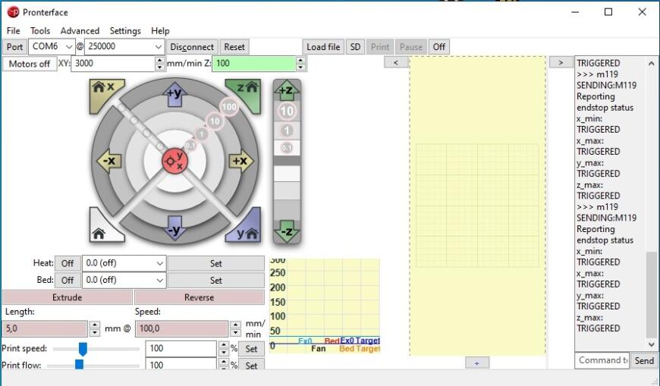Select the 0.1 mm XY jog bubble
The image size is (660, 386).
[190, 145]
